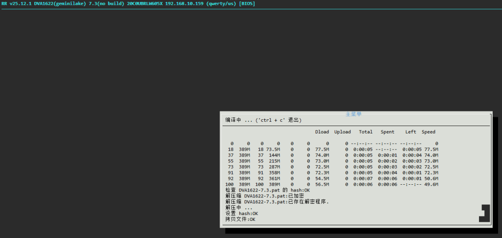Viewport: 502px width, 238px height.
Task: Click the Upload column header
Action: [x=343, y=132]
